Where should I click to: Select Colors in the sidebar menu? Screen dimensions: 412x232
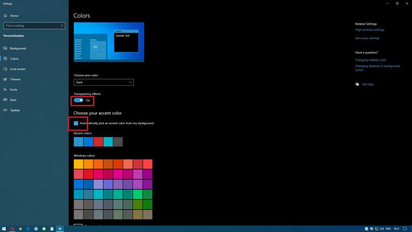pos(14,59)
